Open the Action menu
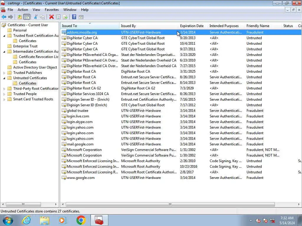The image size is (302, 226). pos(23,10)
